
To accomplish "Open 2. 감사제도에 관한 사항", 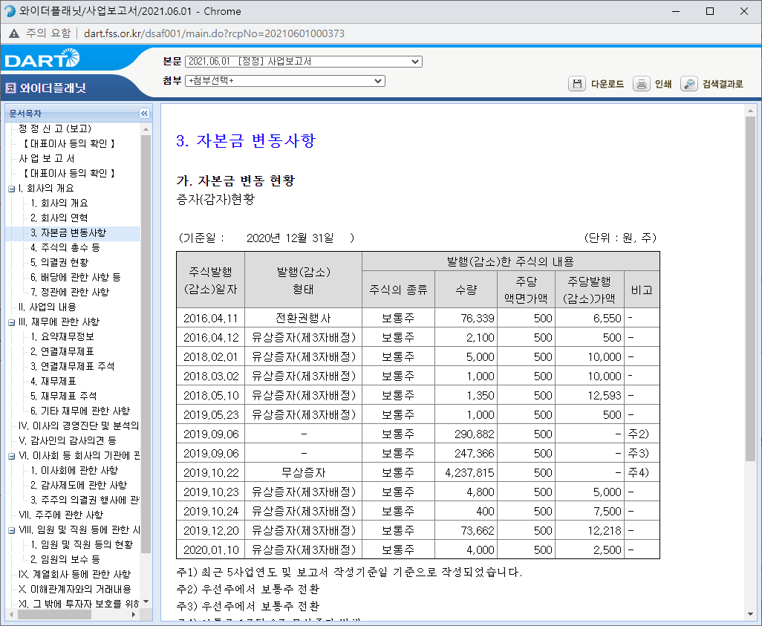I will [79, 485].
